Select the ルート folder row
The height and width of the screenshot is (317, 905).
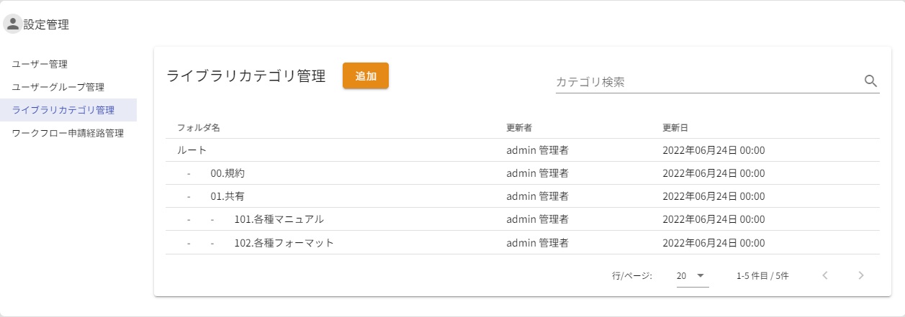[192, 150]
